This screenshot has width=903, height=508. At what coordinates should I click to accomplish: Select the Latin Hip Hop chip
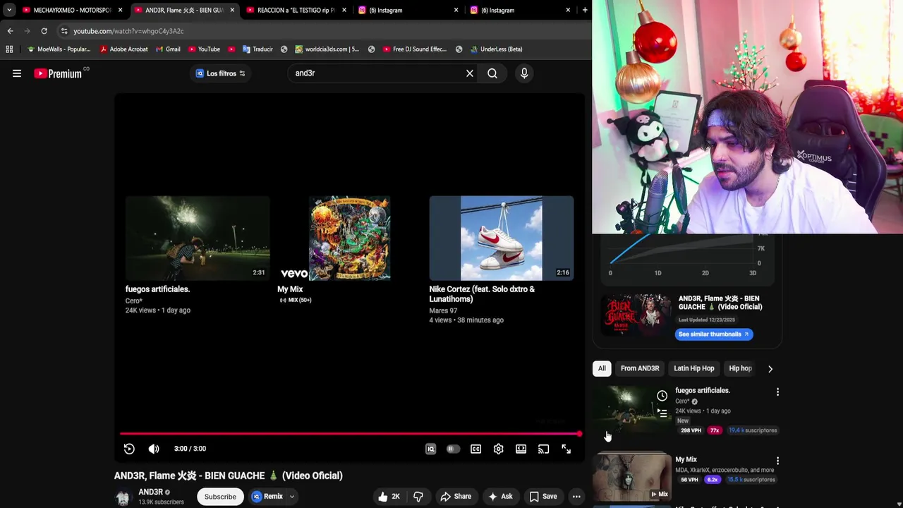693,368
